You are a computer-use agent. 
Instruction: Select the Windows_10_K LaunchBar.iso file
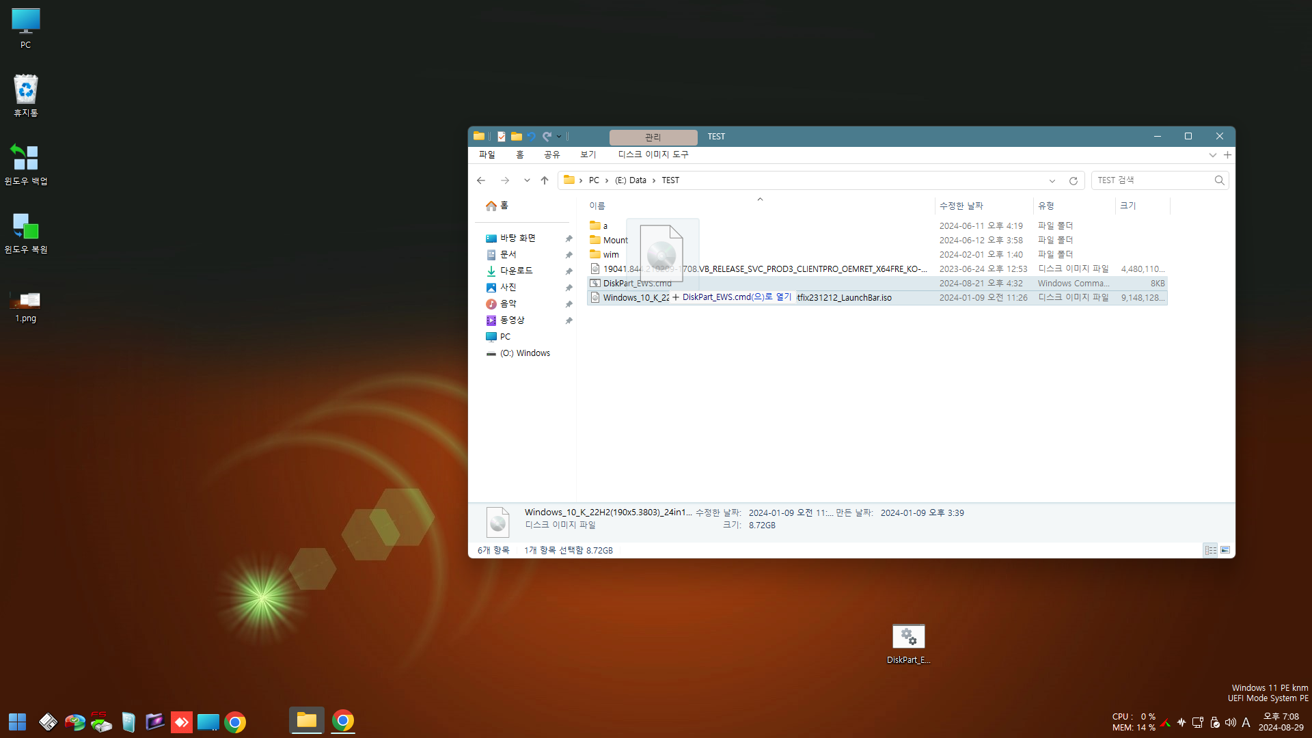877,298
